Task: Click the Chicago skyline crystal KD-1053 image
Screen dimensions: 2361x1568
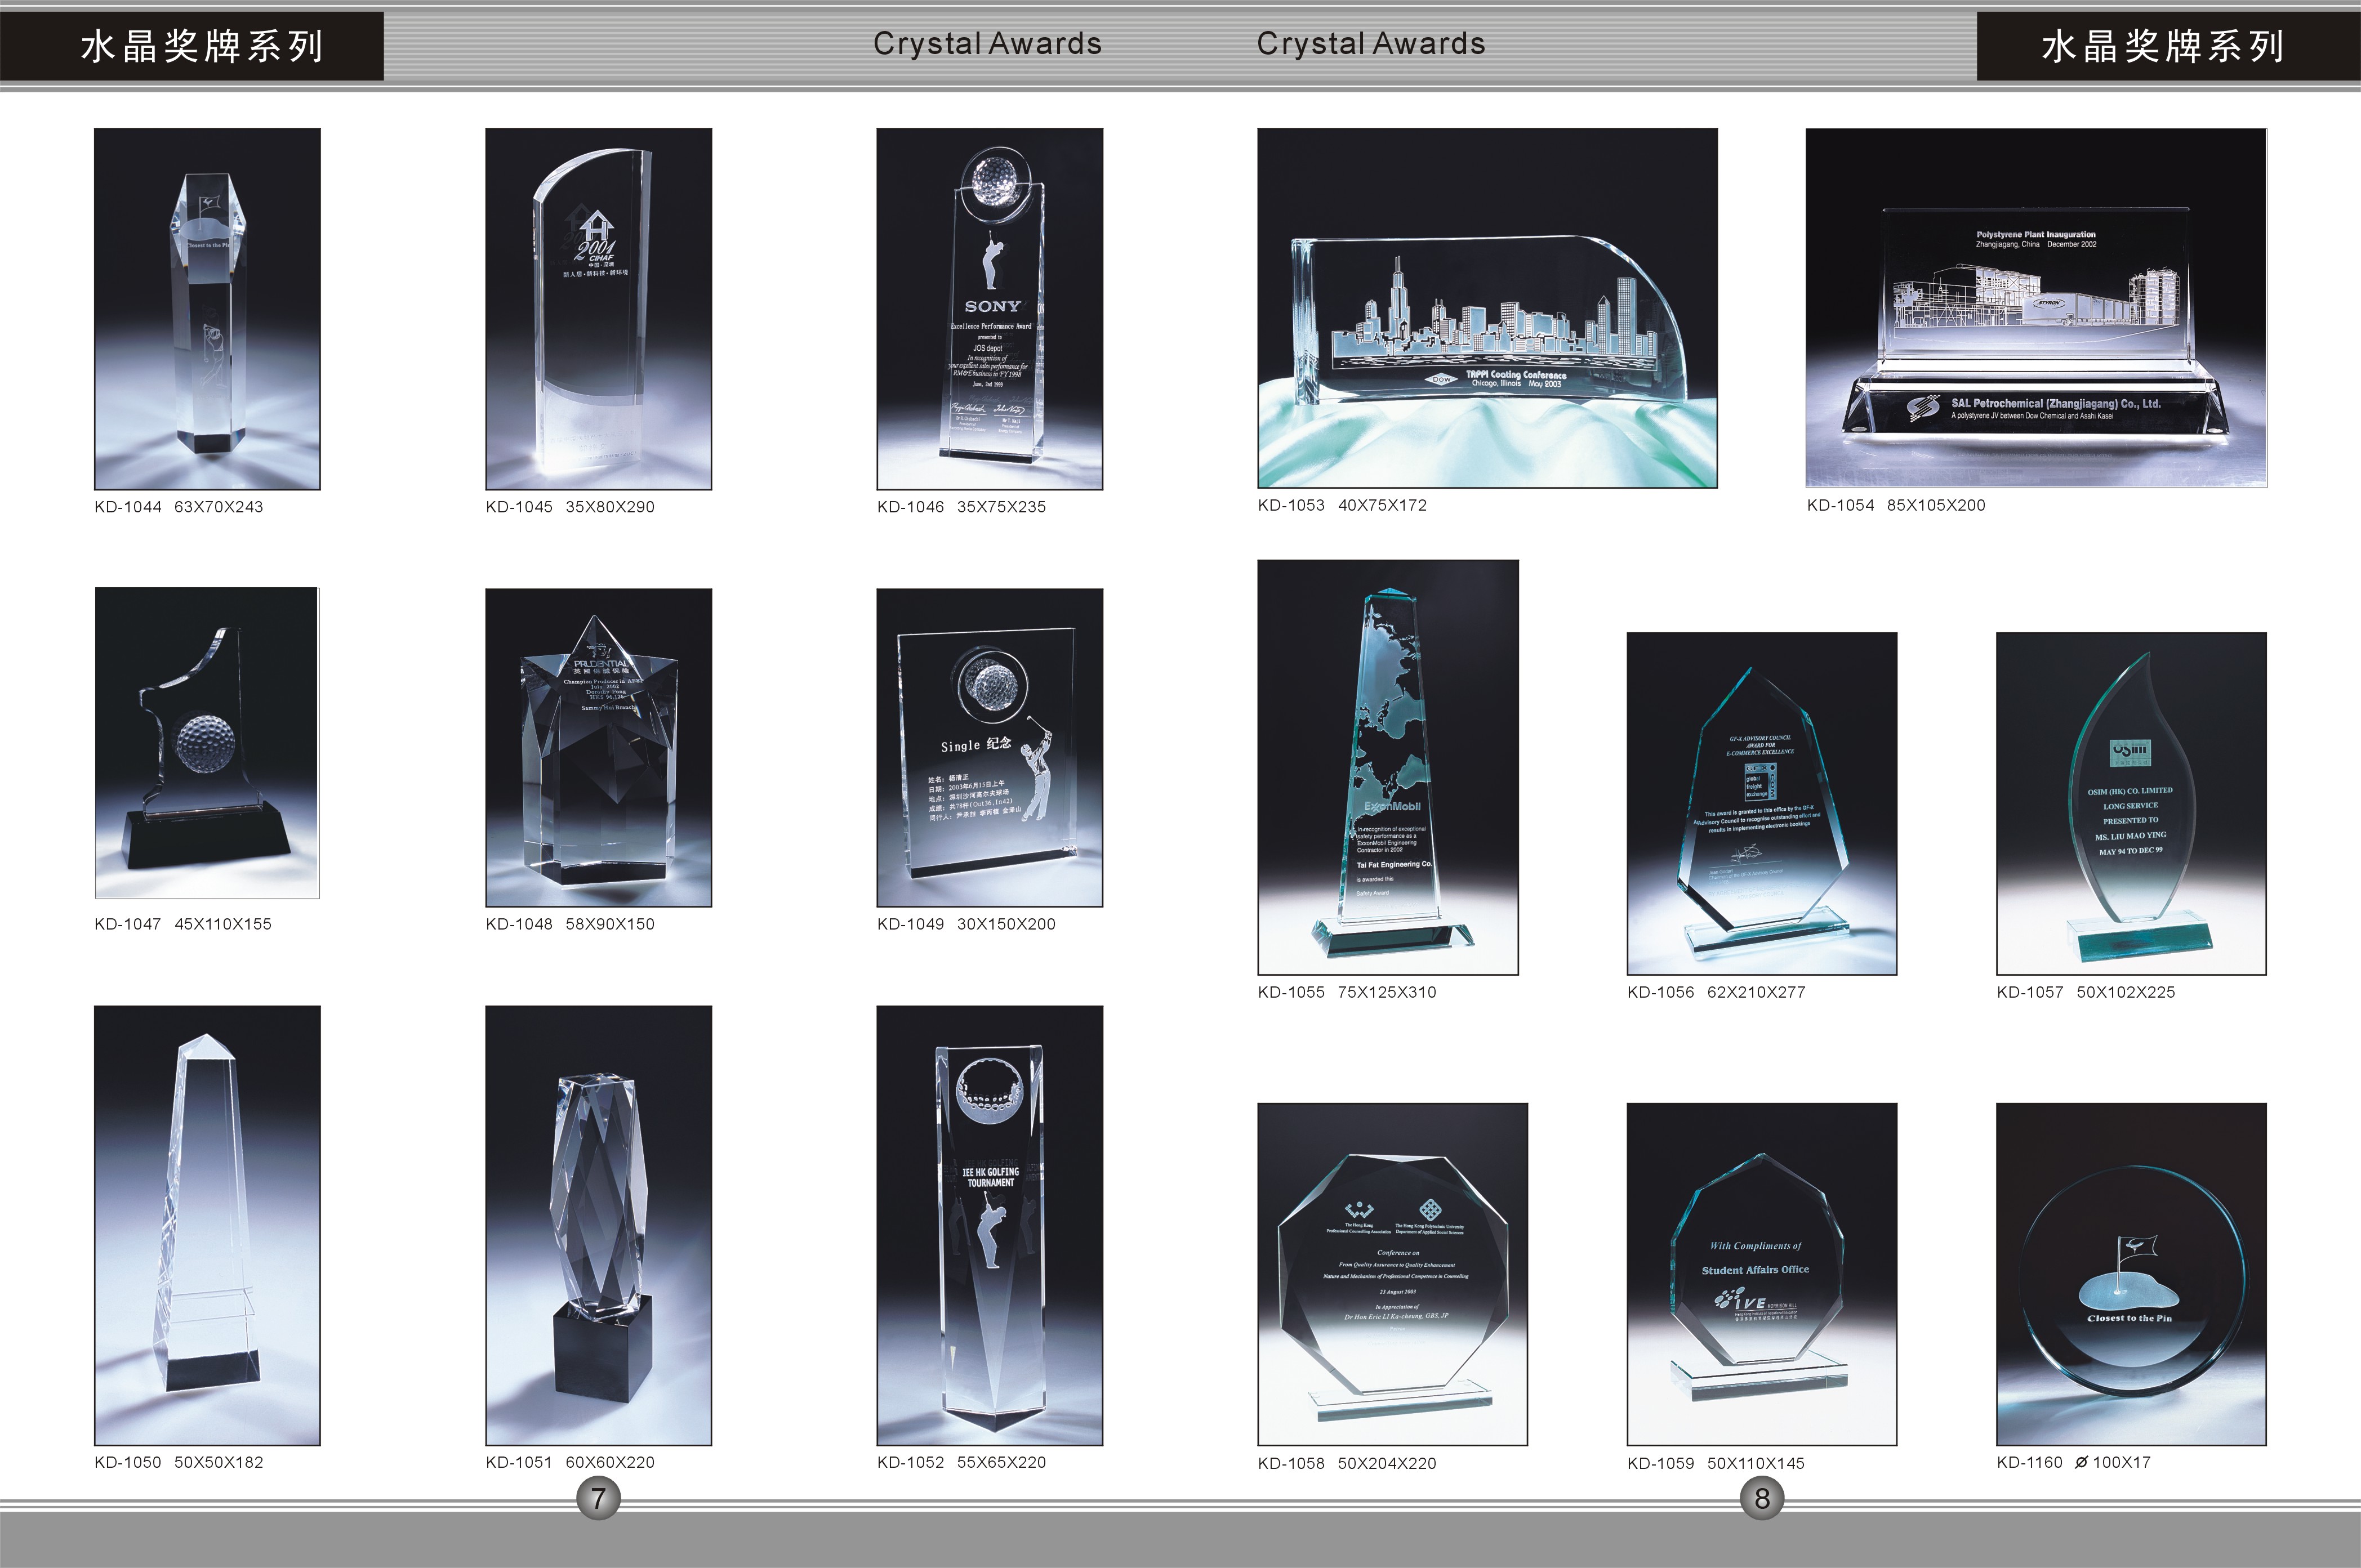Action: (1487, 308)
